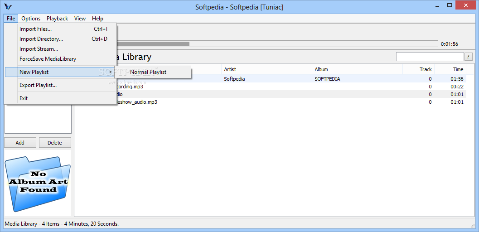The image size is (479, 232).
Task: Expand the New Playlist submenu
Action: point(60,72)
